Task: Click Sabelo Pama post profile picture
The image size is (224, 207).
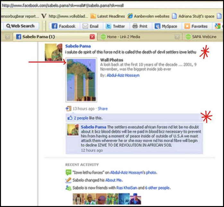Action: (54, 52)
